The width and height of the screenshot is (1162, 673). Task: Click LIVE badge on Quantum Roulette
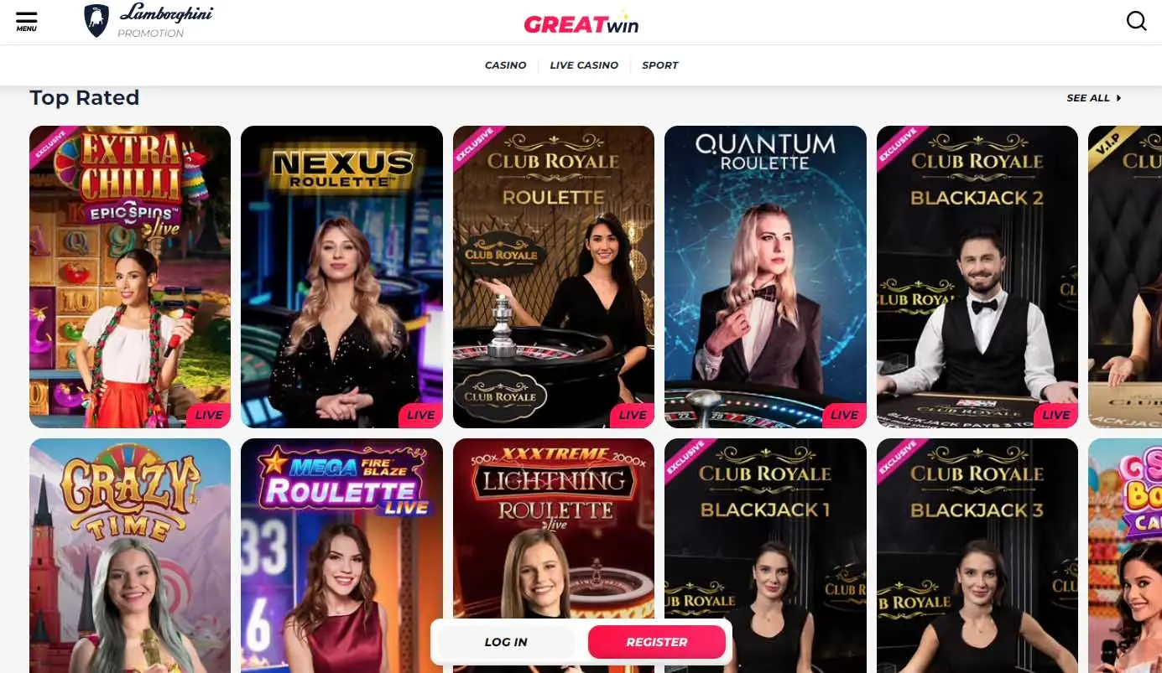(x=844, y=414)
